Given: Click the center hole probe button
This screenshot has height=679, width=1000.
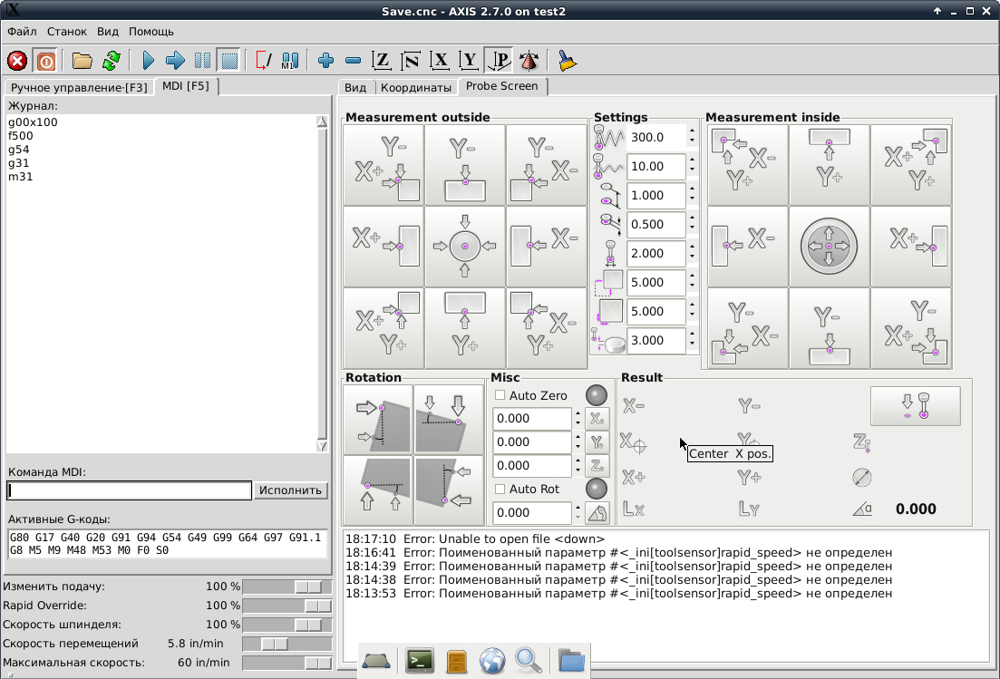Looking at the screenshot, I should pos(829,247).
